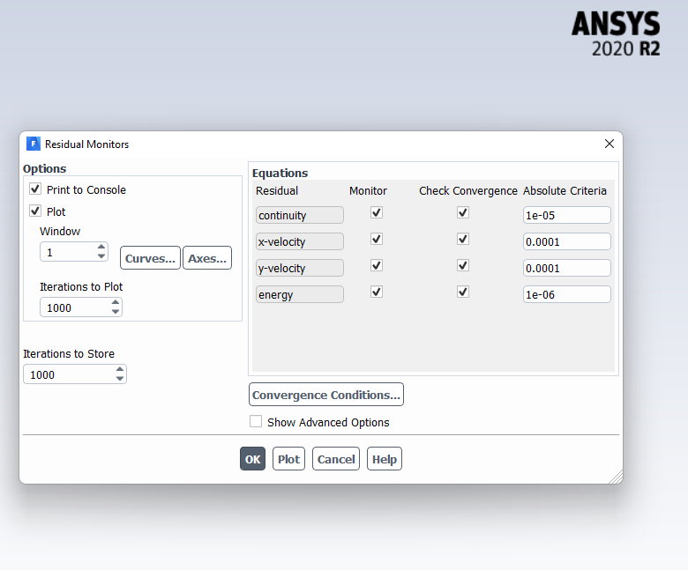Open Help for Residual Monitors
The width and height of the screenshot is (688, 570).
pos(385,459)
